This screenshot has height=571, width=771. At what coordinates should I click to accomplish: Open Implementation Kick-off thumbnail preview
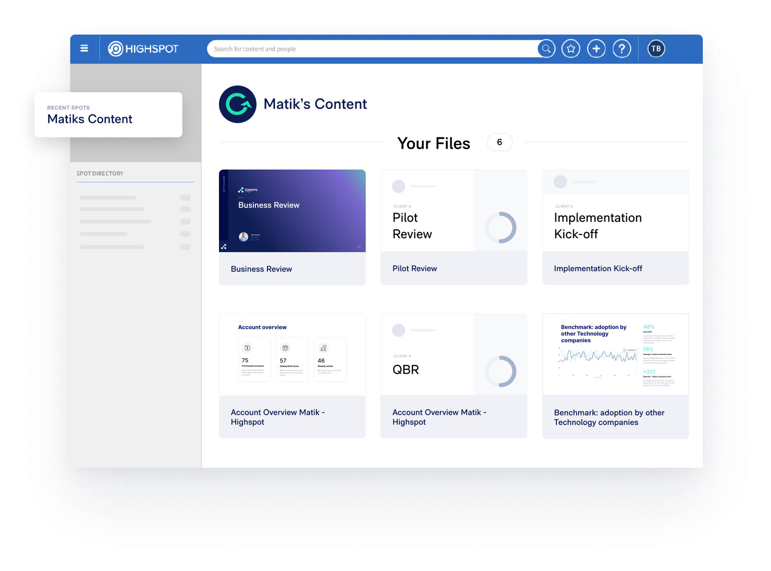[615, 210]
